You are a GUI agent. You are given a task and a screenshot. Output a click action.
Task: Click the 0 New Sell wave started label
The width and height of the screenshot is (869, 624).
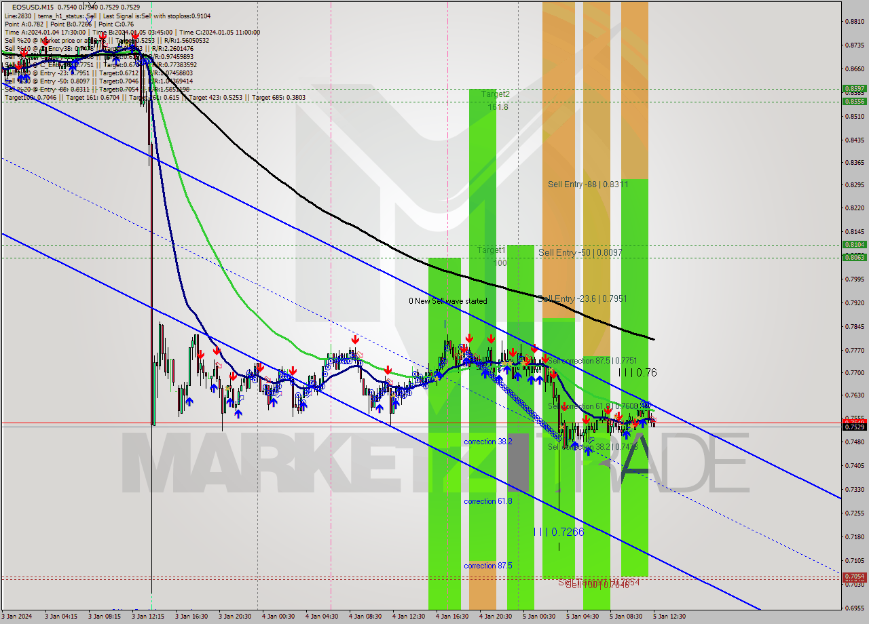point(447,301)
